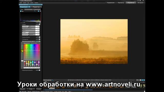
Task: Select the Обработка mode tab
Action: 131,3
